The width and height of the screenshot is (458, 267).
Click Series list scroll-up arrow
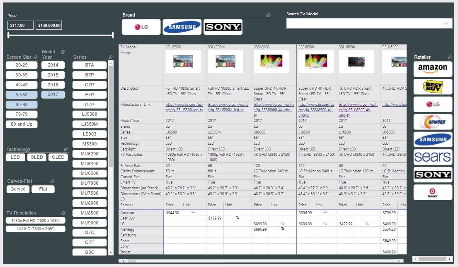tap(111, 63)
